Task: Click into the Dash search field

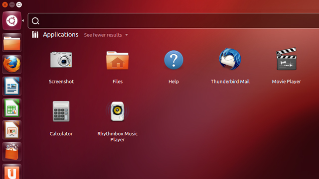Action: (x=173, y=21)
